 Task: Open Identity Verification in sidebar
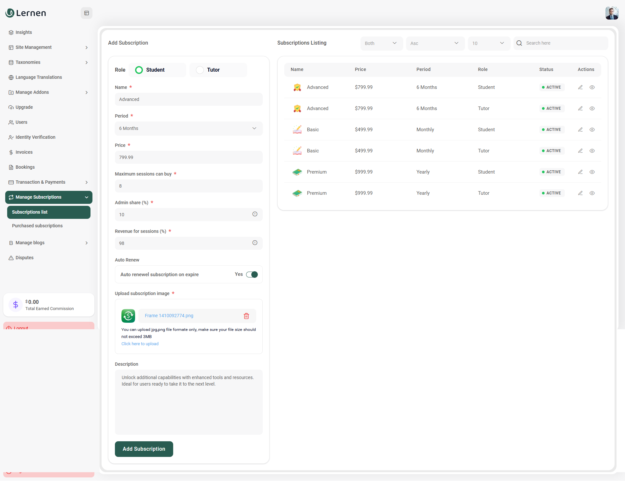[x=35, y=137]
